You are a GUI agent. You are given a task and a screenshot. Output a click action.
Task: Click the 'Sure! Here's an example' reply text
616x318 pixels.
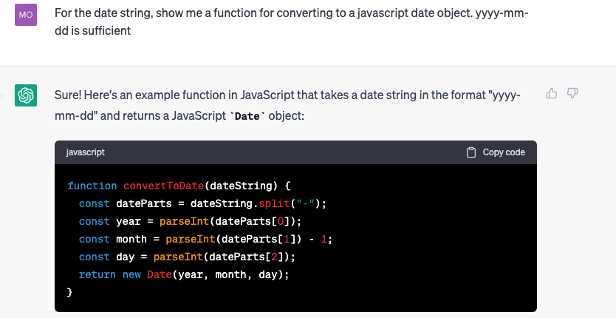287,106
